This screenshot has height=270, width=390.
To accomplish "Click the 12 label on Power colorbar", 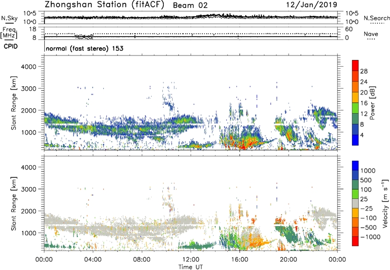I will (x=364, y=114).
